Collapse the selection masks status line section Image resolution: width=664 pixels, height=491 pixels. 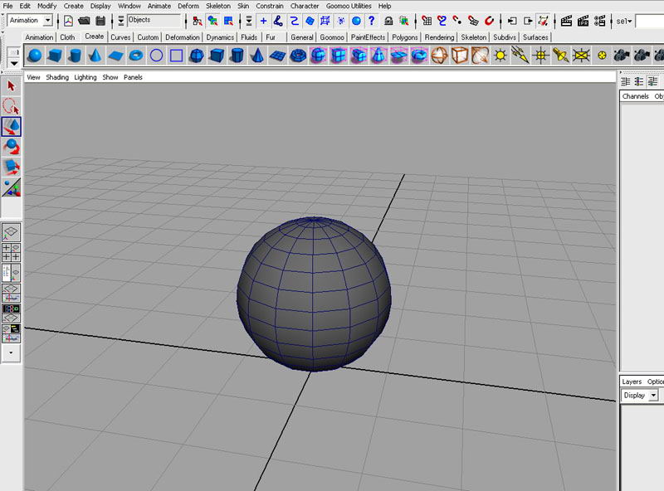[248, 21]
